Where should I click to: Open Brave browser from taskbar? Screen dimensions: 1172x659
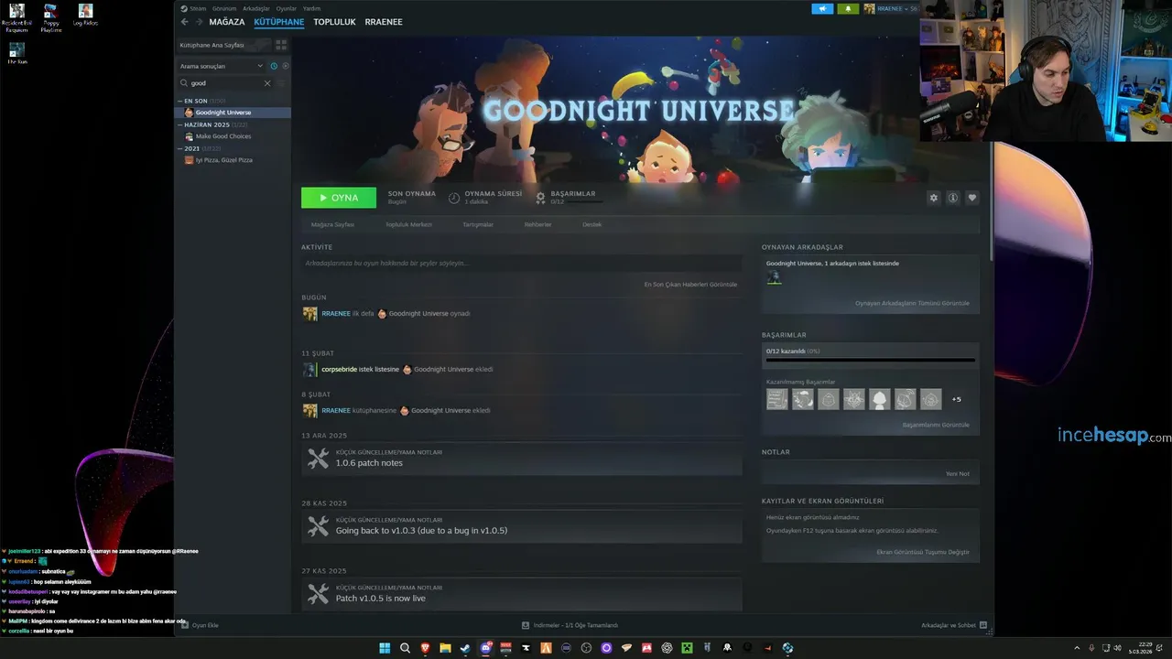tap(425, 648)
